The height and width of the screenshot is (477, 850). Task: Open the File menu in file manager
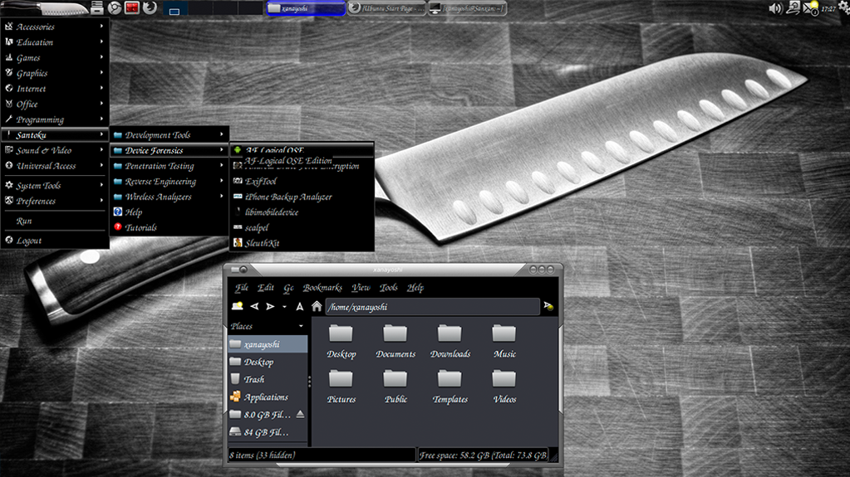click(x=241, y=288)
